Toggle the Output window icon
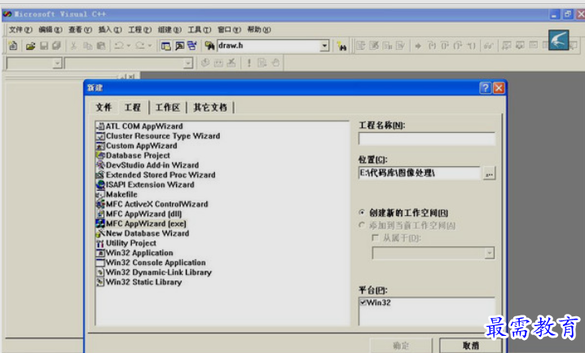 click(179, 46)
